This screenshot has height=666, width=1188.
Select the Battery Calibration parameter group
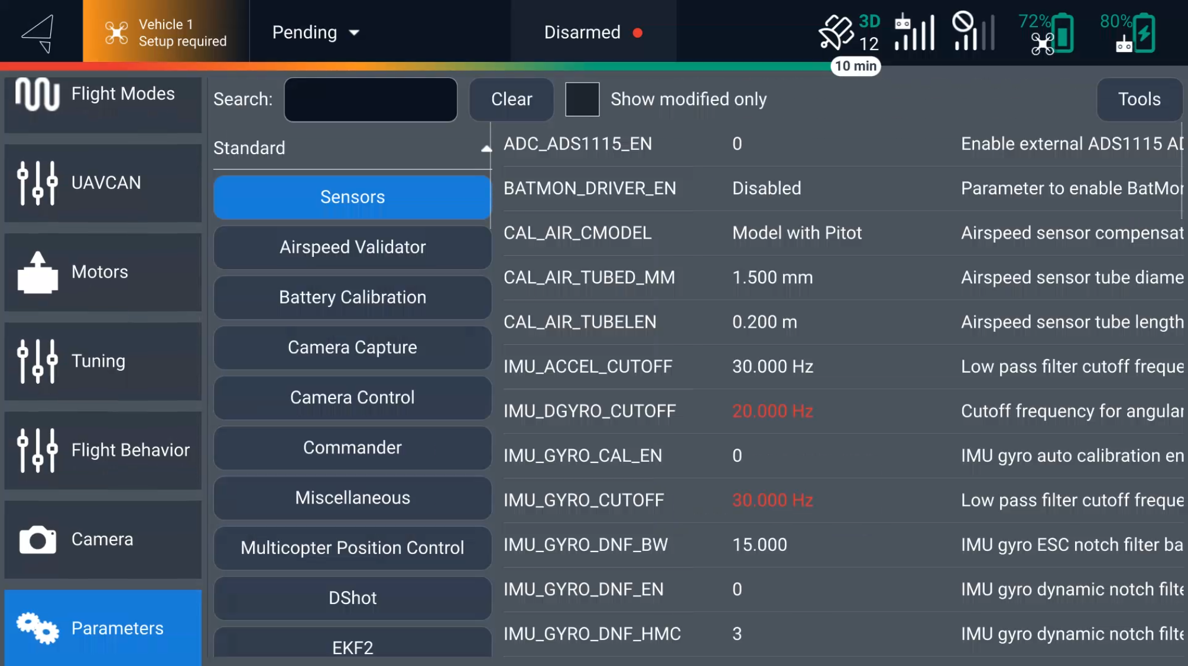[352, 298]
